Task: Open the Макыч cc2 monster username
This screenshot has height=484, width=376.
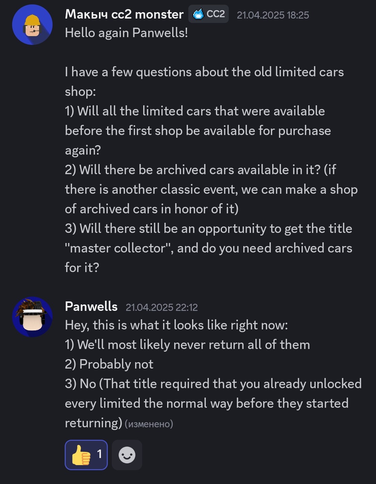Action: click(124, 14)
